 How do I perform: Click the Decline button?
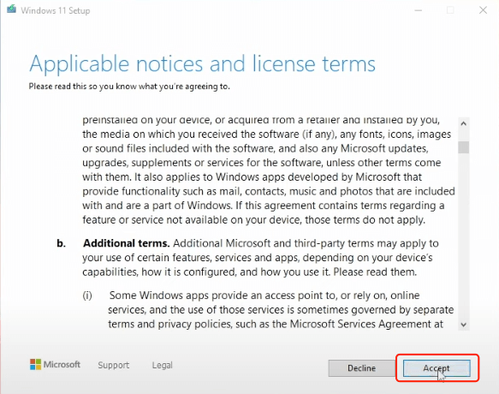pyautogui.click(x=362, y=368)
